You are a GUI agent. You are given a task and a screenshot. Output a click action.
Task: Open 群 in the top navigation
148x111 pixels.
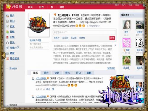[52, 7]
